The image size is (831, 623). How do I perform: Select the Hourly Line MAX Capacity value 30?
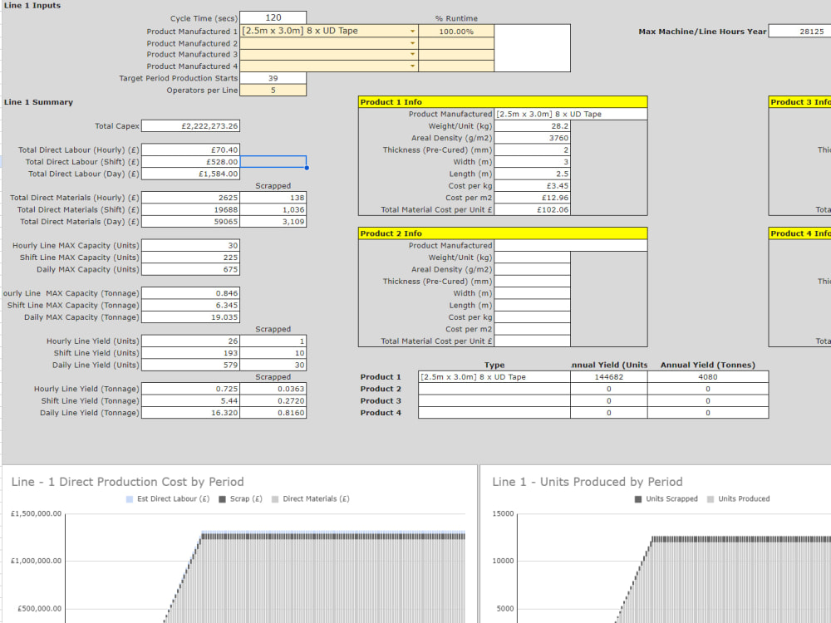(191, 245)
